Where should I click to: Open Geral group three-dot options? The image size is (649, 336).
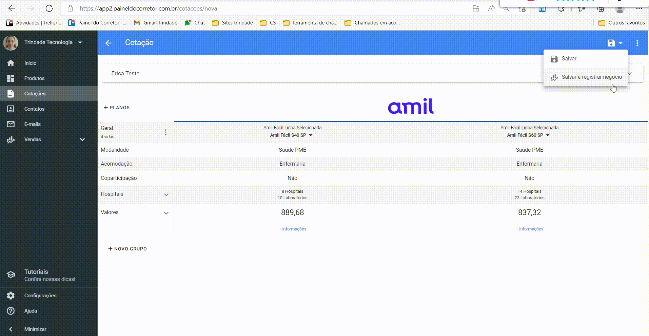(x=165, y=132)
